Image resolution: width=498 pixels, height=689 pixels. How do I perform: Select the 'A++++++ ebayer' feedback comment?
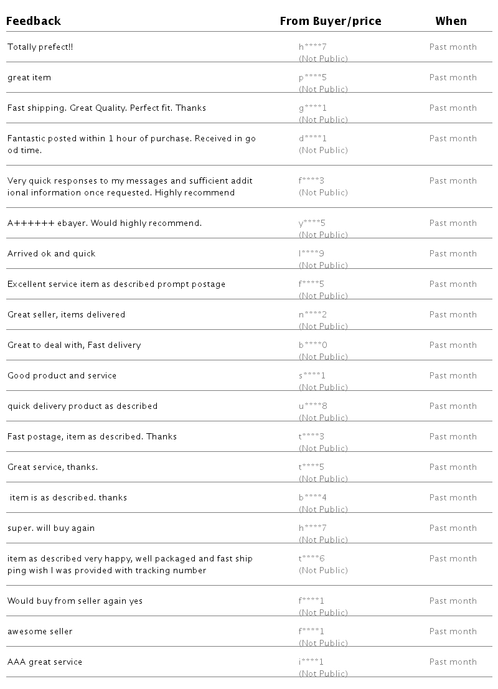(105, 223)
